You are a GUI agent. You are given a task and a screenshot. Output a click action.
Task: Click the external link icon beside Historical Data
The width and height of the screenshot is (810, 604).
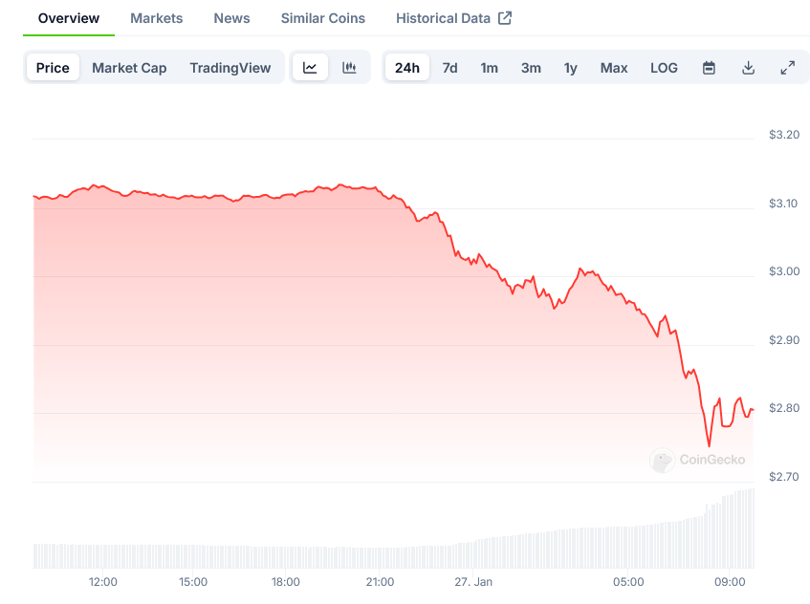coord(505,18)
